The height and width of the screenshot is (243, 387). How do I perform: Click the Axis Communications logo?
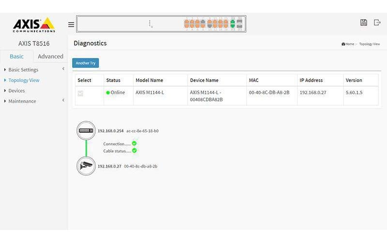(33, 25)
